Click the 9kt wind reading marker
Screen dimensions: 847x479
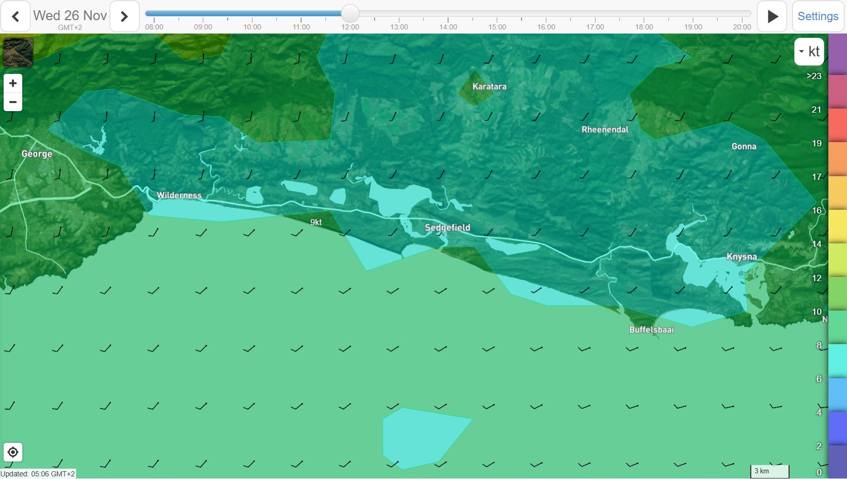(316, 222)
